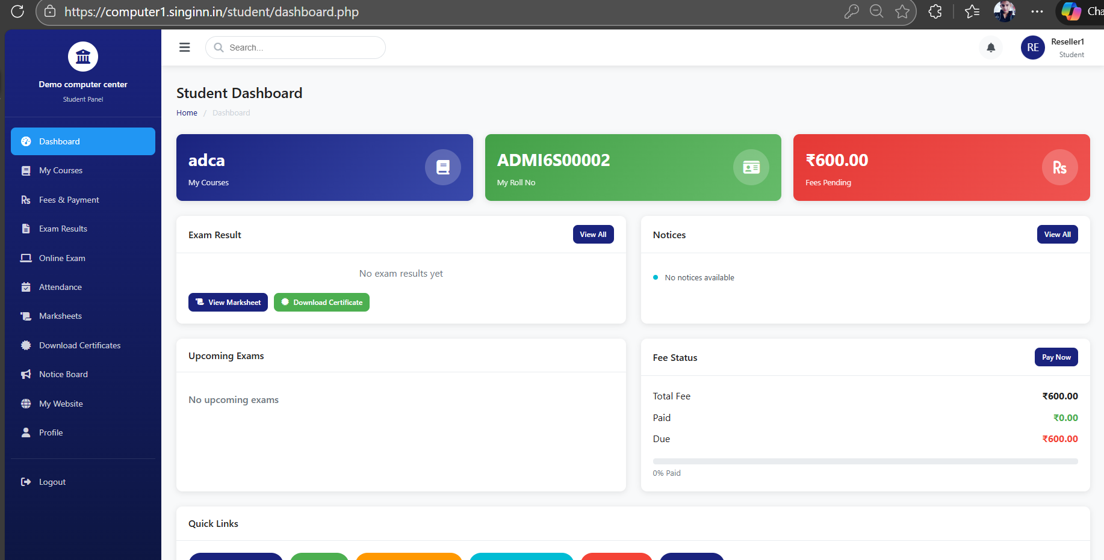Viewport: 1104px width, 560px height.
Task: Go to Fees & Payment in sidebar
Action: point(69,200)
